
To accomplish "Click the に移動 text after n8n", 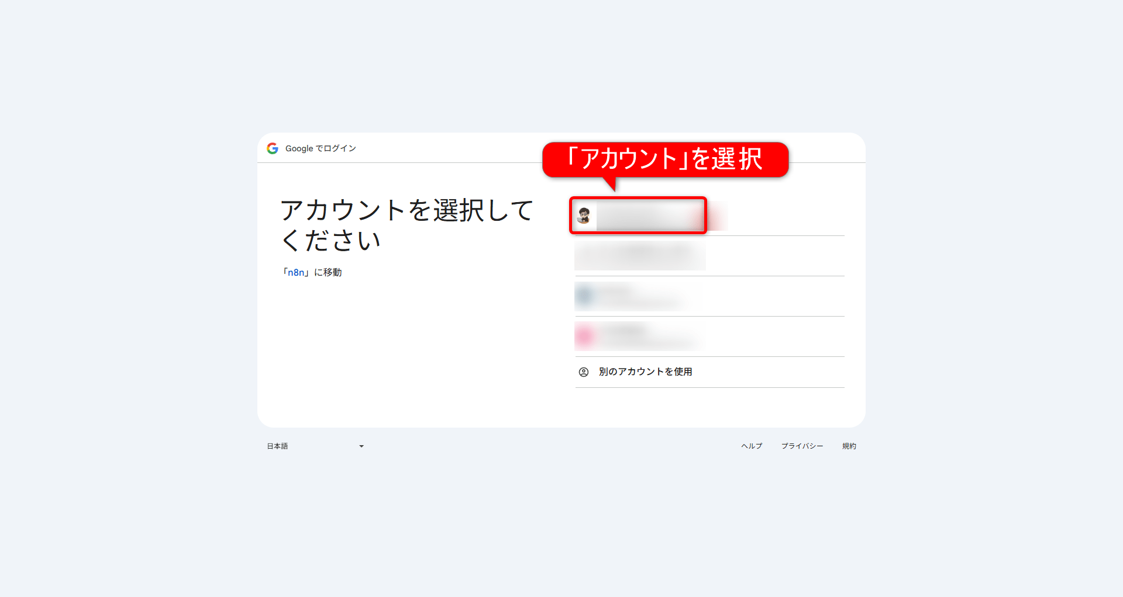I will [x=328, y=273].
